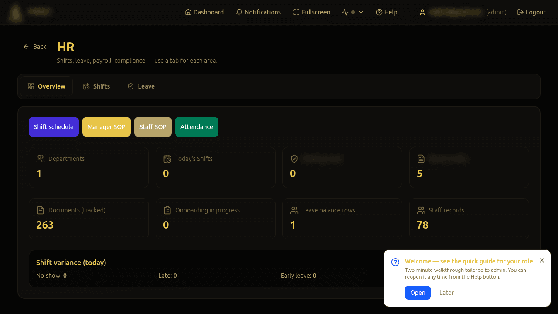Toggle Fullscreen mode icon
The width and height of the screenshot is (558, 314).
[296, 12]
